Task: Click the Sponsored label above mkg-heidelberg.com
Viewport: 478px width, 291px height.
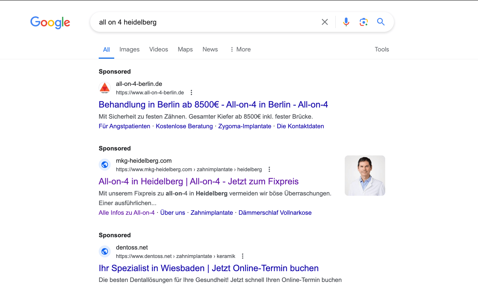Action: click(x=115, y=148)
